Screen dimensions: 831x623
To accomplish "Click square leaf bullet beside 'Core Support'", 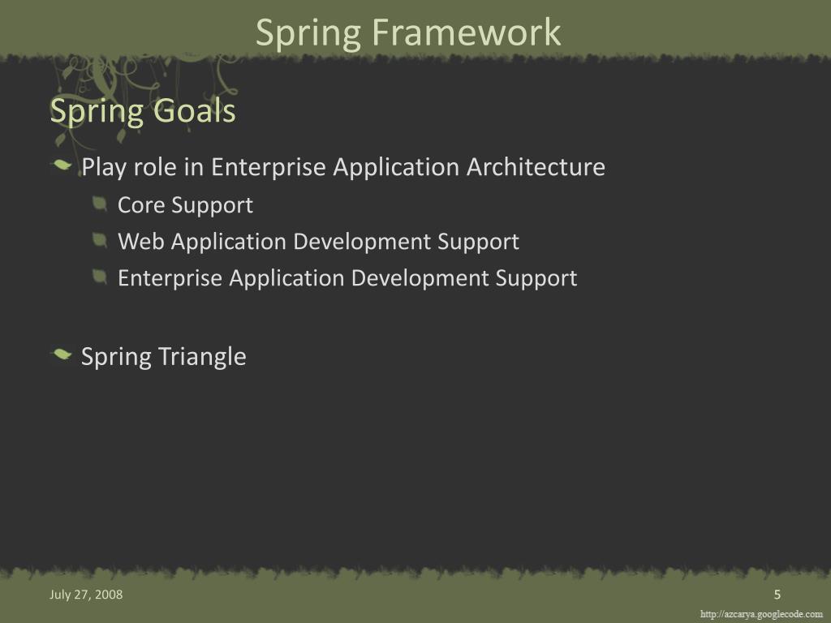I will coord(100,204).
